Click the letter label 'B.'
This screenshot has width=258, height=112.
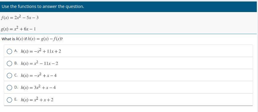pos(16,63)
